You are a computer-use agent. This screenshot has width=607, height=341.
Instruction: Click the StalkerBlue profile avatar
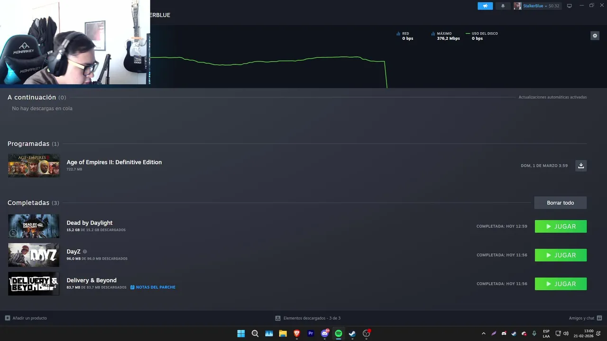(x=517, y=6)
